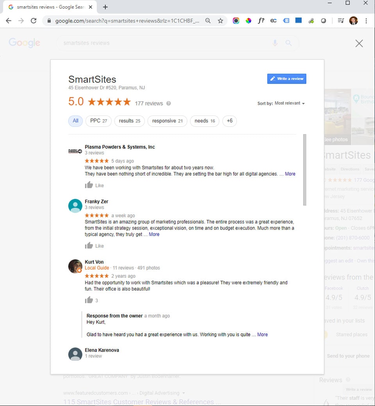Open the f? font finder extension

[261, 21]
